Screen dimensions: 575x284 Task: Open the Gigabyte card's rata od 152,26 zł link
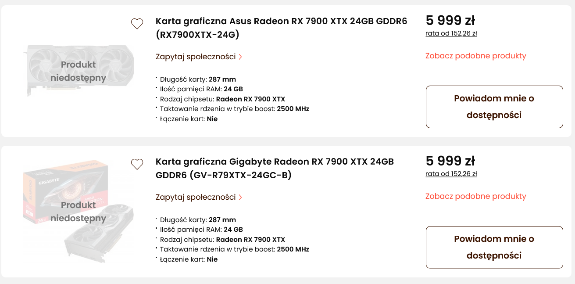click(x=451, y=174)
